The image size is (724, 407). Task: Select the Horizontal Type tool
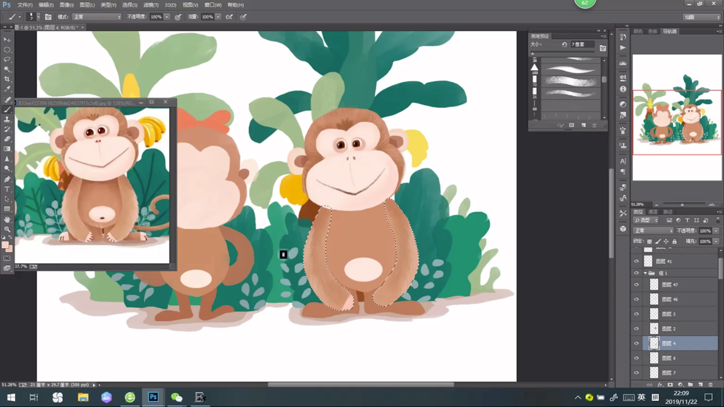tap(7, 189)
